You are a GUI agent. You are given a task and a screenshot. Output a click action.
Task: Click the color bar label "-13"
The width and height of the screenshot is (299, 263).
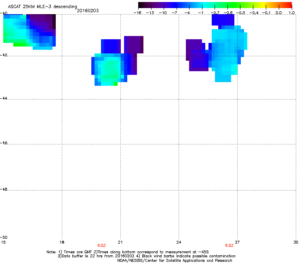(x=150, y=13)
